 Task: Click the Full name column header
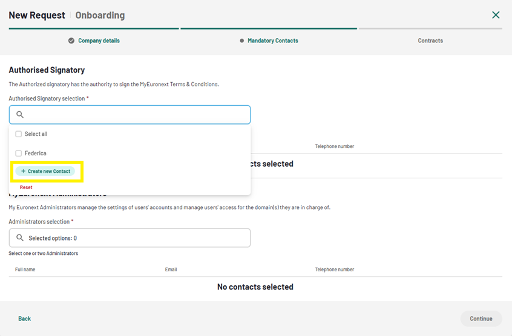(25, 270)
